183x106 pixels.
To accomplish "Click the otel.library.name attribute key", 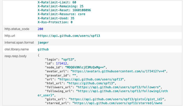I will click(x=16, y=49).
